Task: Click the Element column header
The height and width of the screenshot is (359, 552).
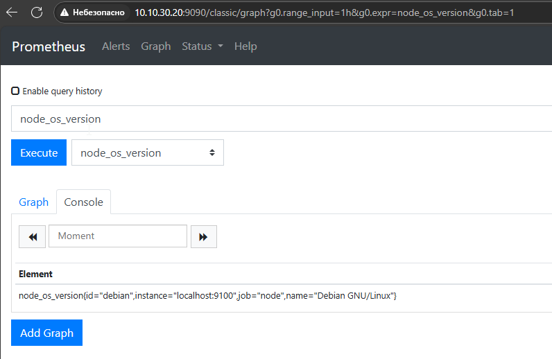Action: point(35,274)
